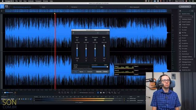
Task: Open the View menu
Action: coord(25,1)
